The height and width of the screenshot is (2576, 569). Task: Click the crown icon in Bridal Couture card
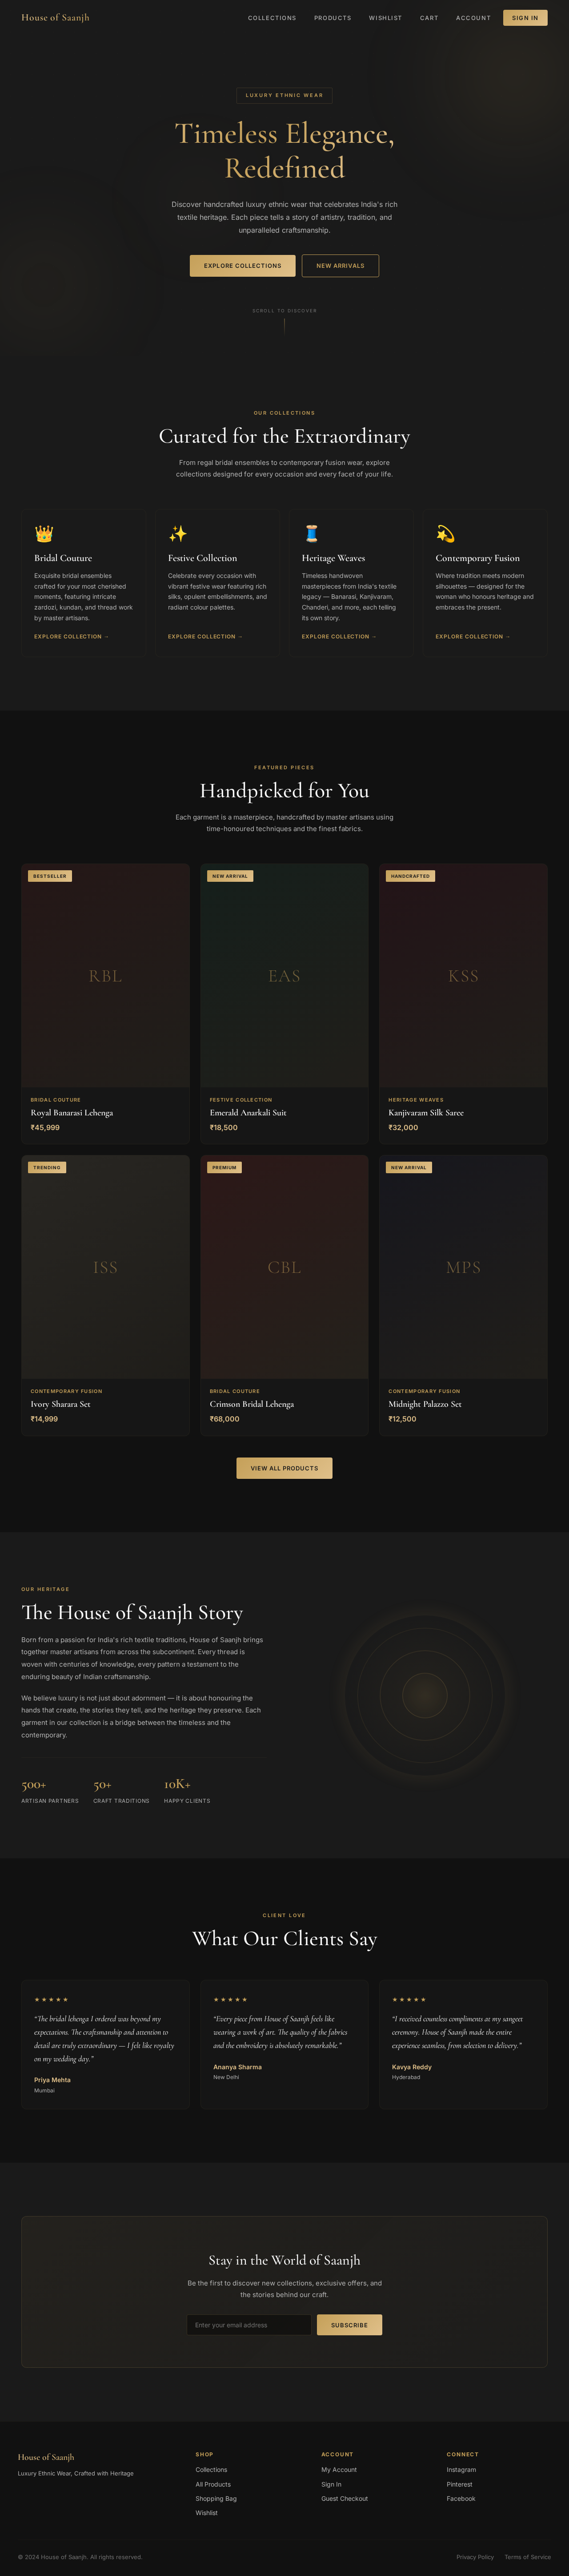point(44,534)
